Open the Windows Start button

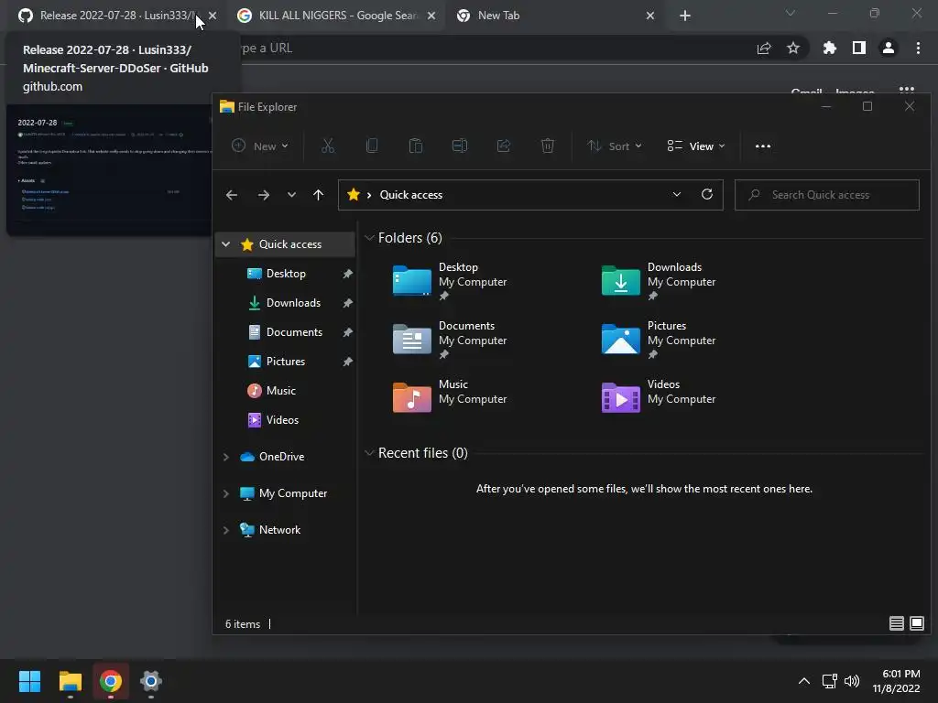coord(29,681)
